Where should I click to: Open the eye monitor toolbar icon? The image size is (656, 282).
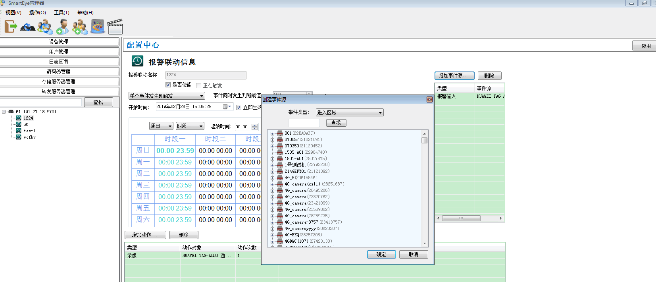click(x=97, y=27)
